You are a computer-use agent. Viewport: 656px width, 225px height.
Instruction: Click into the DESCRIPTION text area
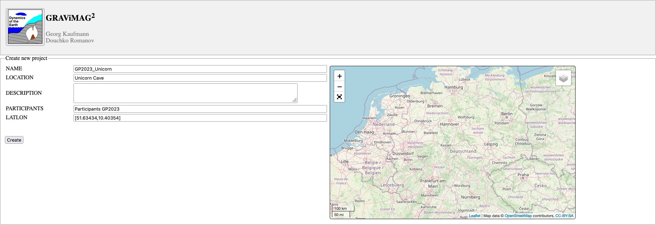point(185,93)
